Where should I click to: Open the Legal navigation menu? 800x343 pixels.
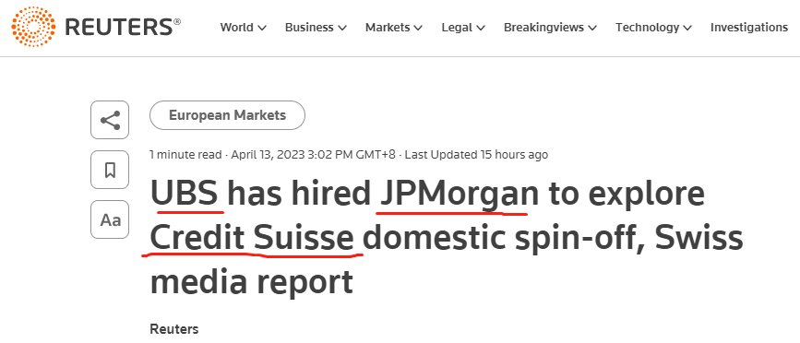(463, 28)
